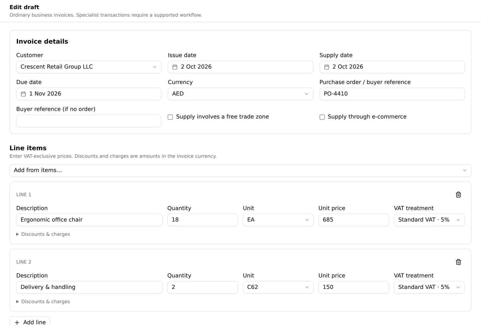Enable Supply through e-commerce checkbox
Image resolution: width=481 pixels, height=325 pixels.
322,117
